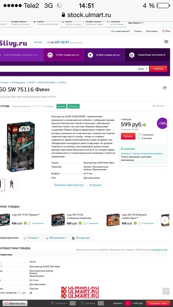Open the hamburger menu icon
Viewport: 173px width, 307px height.
coord(166,41)
